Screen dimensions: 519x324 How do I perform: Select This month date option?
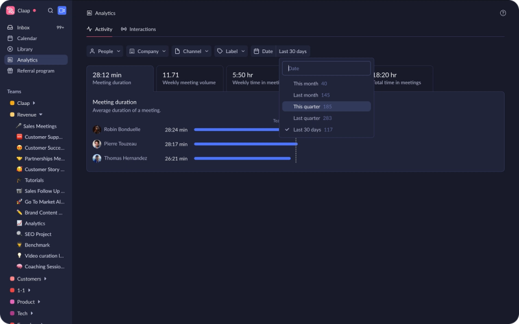(x=326, y=84)
